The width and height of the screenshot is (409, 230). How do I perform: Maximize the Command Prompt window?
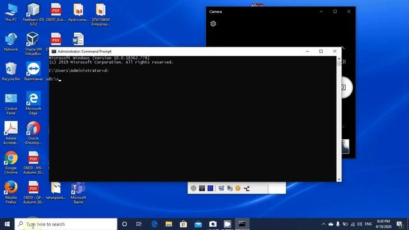[321, 51]
